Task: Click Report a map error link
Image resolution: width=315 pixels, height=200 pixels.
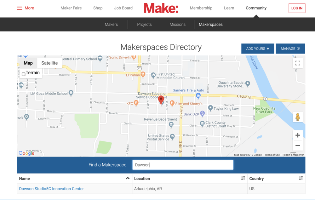Action: [293, 155]
